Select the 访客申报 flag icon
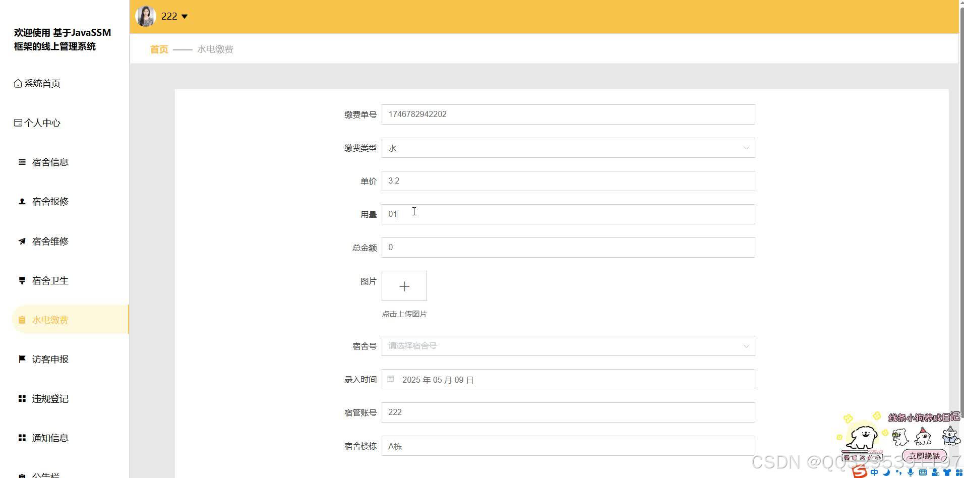The height and width of the screenshot is (478, 964). pos(21,358)
